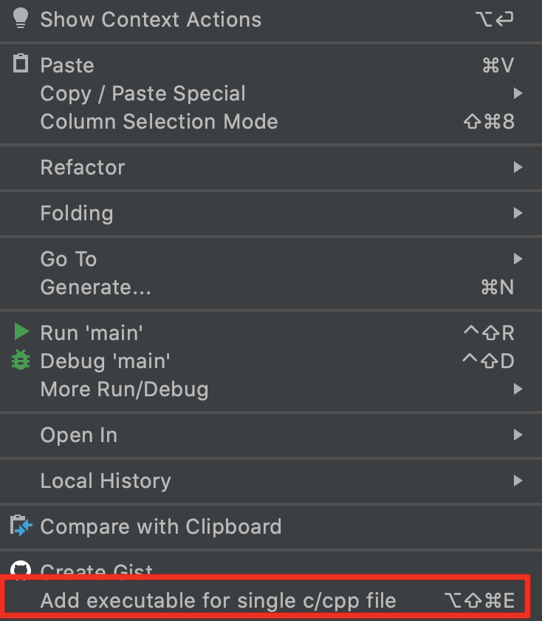Select the Generate... menu entry
This screenshot has width=542, height=621.
point(97,287)
